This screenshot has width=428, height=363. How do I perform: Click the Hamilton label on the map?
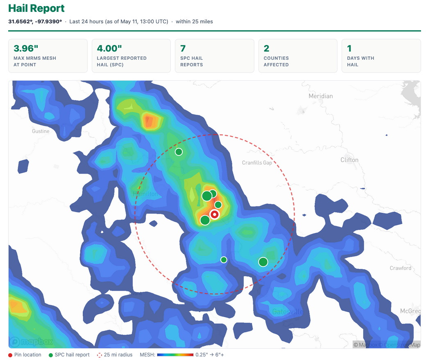pyautogui.click(x=145, y=194)
